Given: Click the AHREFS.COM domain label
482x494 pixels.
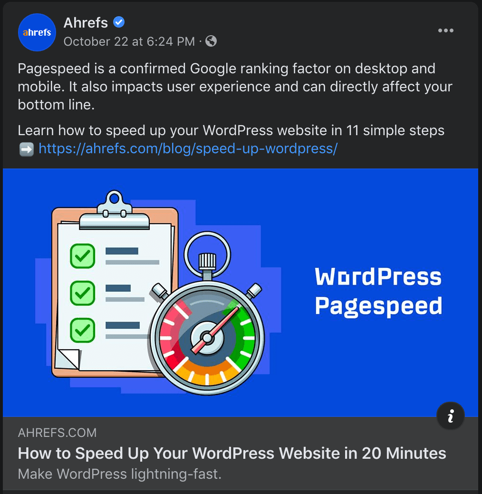Looking at the screenshot, I should 57,433.
